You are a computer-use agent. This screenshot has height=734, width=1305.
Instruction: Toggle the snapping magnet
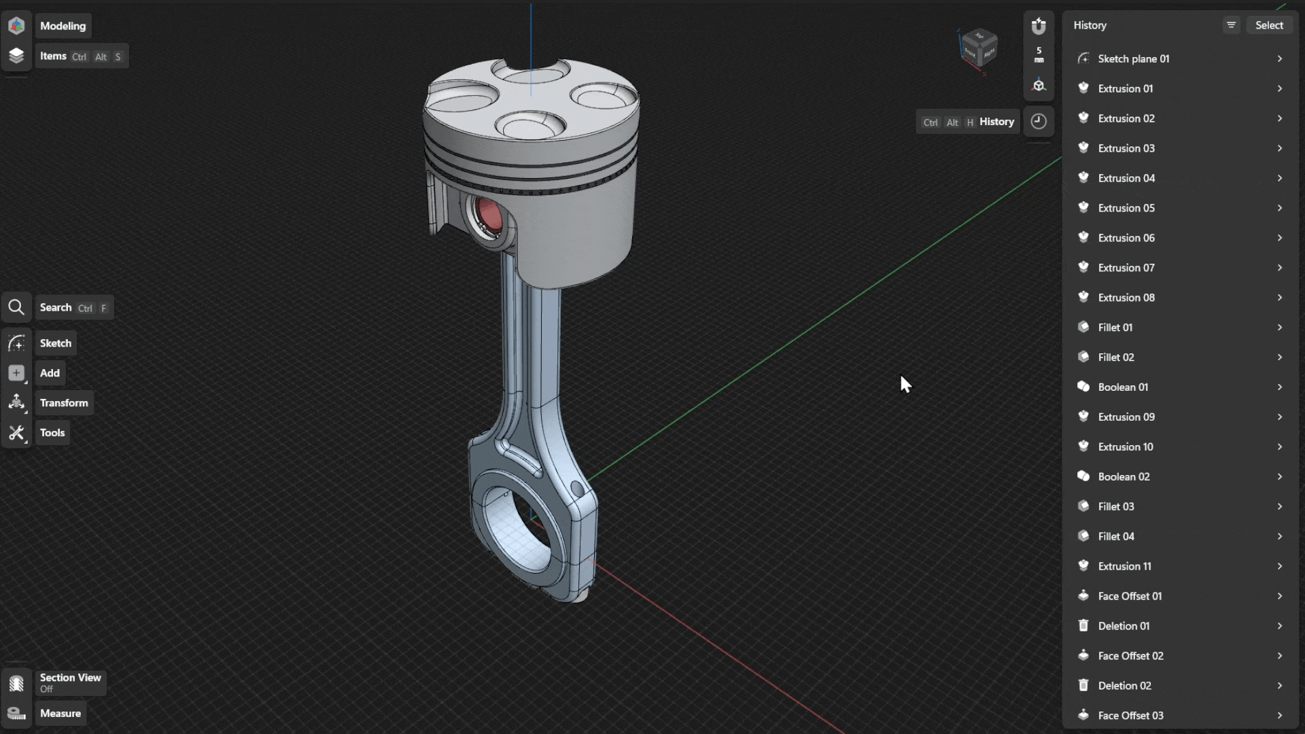pos(1038,25)
